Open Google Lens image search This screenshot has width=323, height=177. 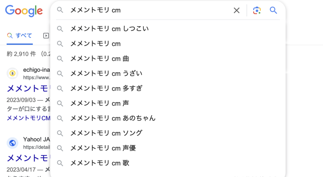click(257, 10)
